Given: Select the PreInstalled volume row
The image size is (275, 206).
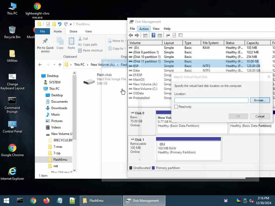Looking at the screenshot, I should [x=150, y=98].
